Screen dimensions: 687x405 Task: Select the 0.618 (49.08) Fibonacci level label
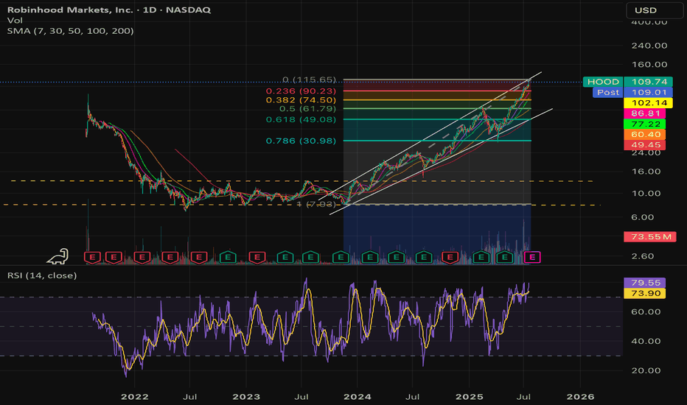pos(301,119)
